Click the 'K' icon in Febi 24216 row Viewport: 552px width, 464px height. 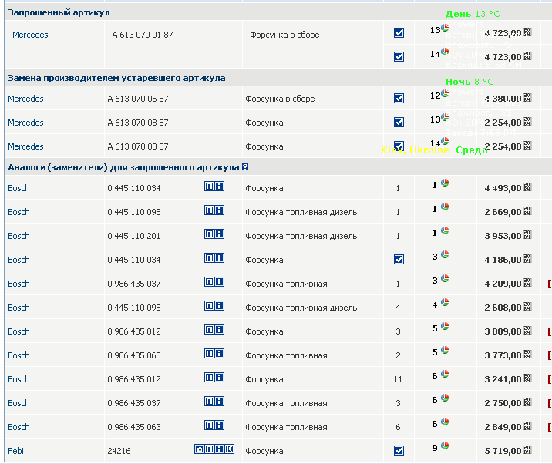229,449
